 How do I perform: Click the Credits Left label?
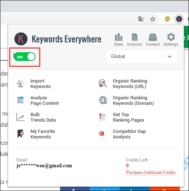click(x=137, y=160)
